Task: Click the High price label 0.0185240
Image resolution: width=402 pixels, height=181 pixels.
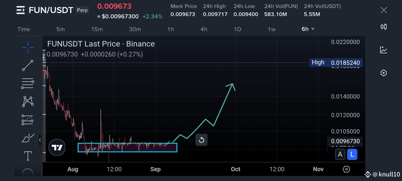Action: tap(336, 63)
